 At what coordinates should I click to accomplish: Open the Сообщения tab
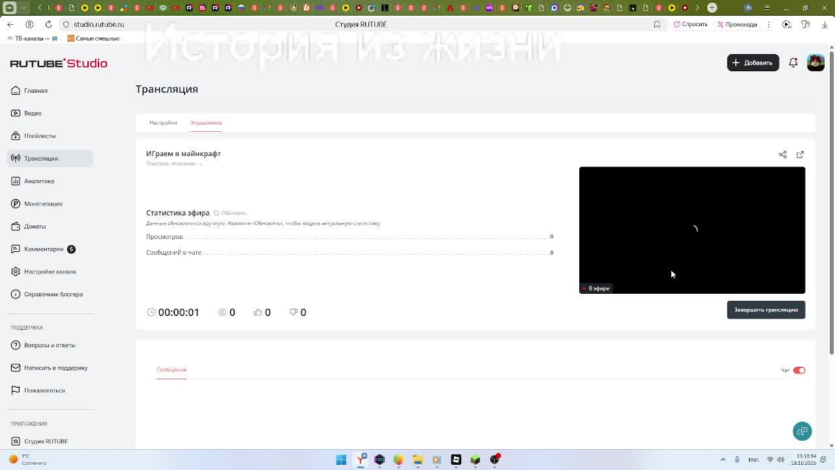click(x=172, y=370)
